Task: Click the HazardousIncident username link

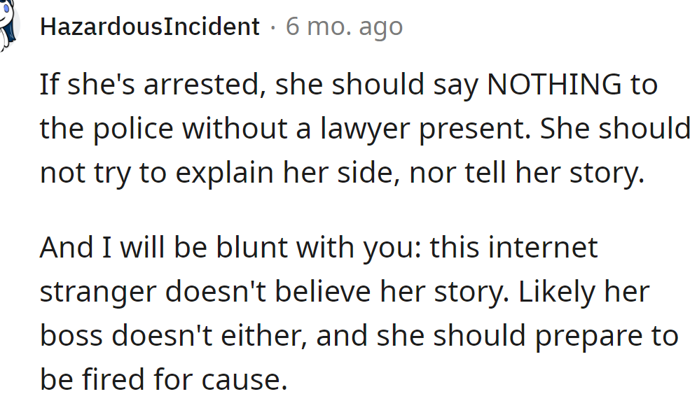Action: tap(149, 27)
